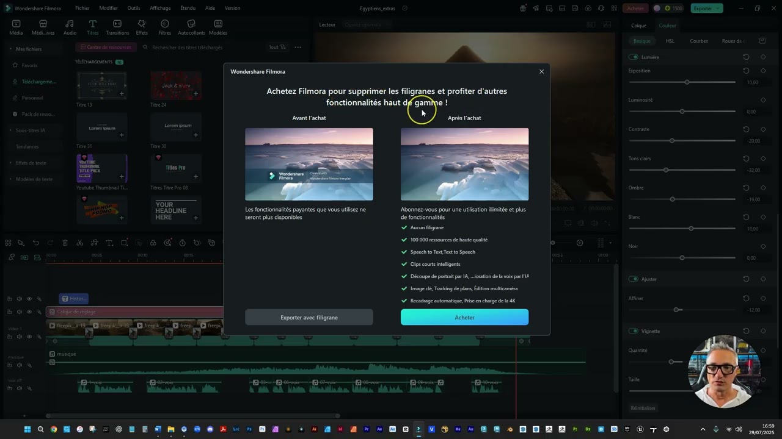
Task: Open the Fichier menu
Action: 82,8
